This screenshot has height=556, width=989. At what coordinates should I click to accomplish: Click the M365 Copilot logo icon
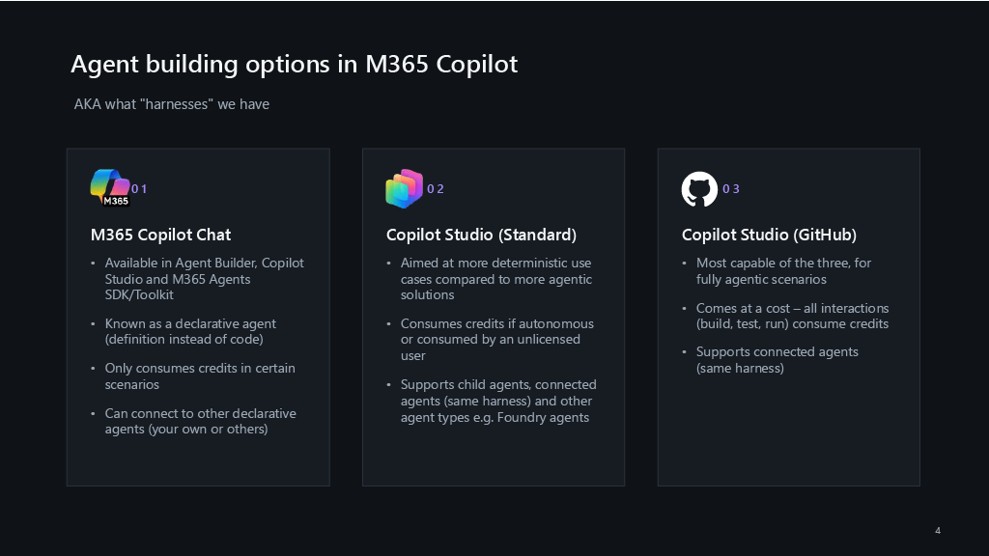click(110, 188)
